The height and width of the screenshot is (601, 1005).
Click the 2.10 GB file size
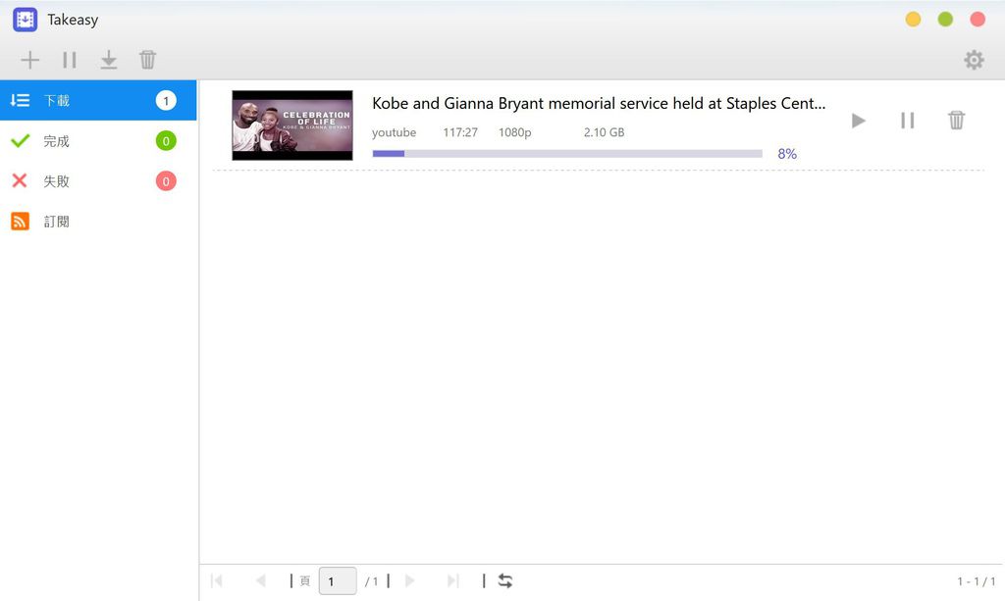coord(604,132)
